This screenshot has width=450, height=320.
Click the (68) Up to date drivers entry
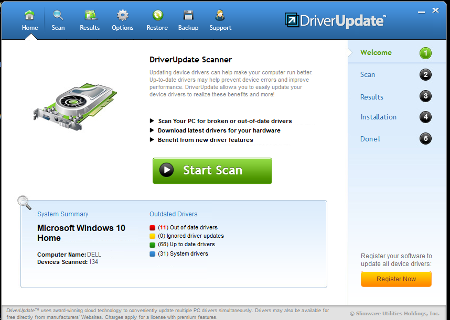click(186, 244)
